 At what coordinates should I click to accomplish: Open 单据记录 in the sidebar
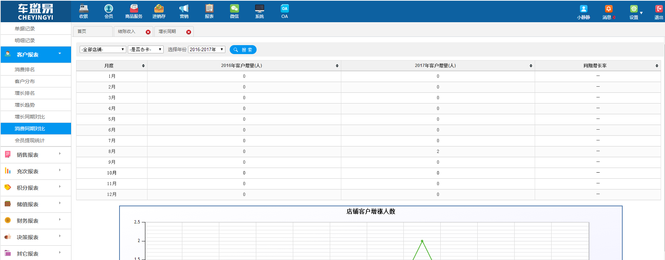[x=25, y=29]
